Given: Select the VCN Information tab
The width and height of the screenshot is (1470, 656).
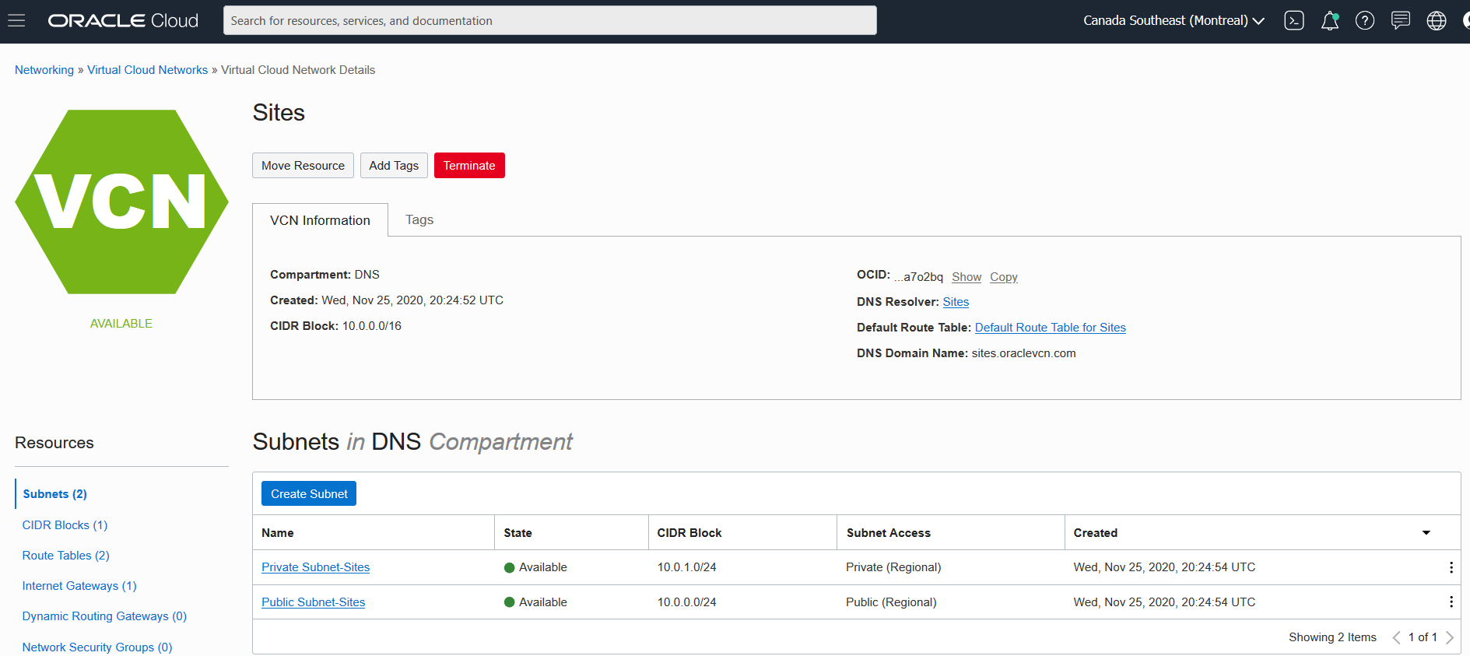Looking at the screenshot, I should click(x=320, y=220).
